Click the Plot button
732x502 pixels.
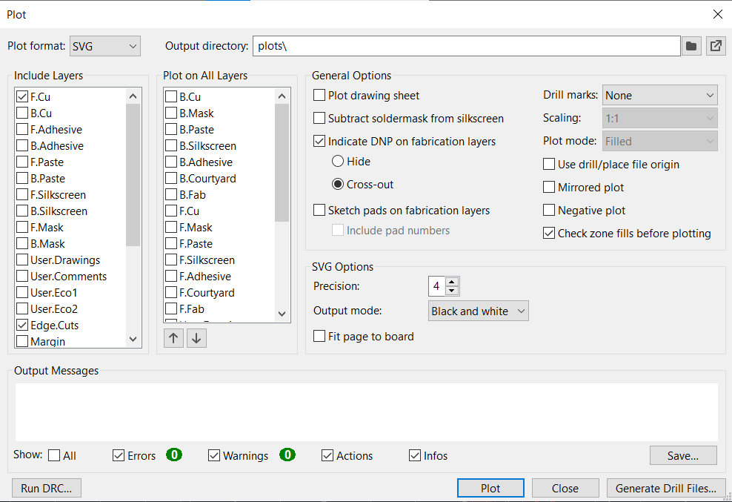(490, 489)
